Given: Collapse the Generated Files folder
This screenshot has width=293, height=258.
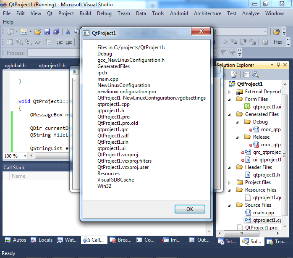Looking at the screenshot, I should coord(229,115).
